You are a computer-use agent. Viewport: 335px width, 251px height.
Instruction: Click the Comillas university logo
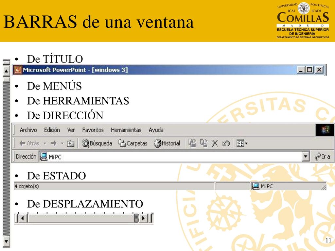(303, 21)
